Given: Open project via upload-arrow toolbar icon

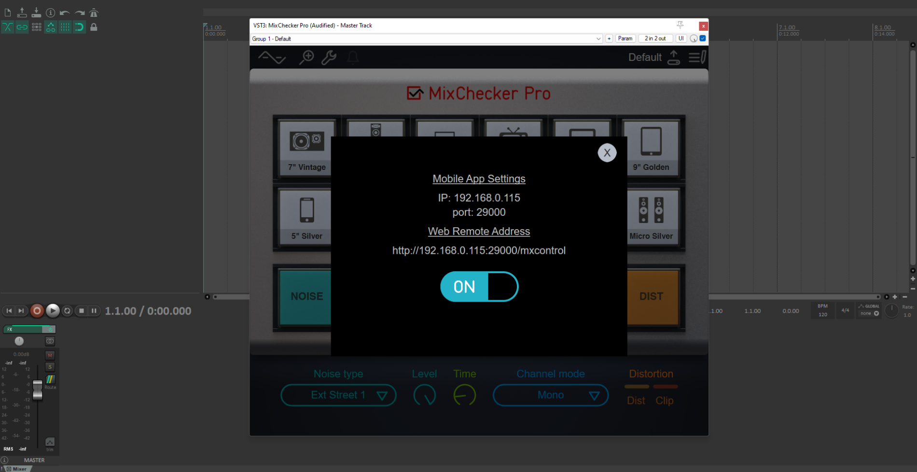Looking at the screenshot, I should point(22,13).
